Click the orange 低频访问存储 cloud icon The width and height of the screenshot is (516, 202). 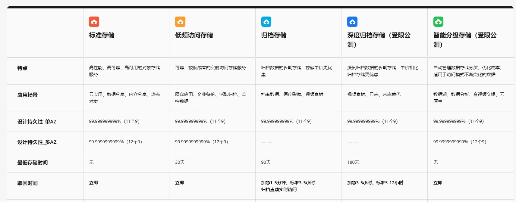[x=180, y=22]
